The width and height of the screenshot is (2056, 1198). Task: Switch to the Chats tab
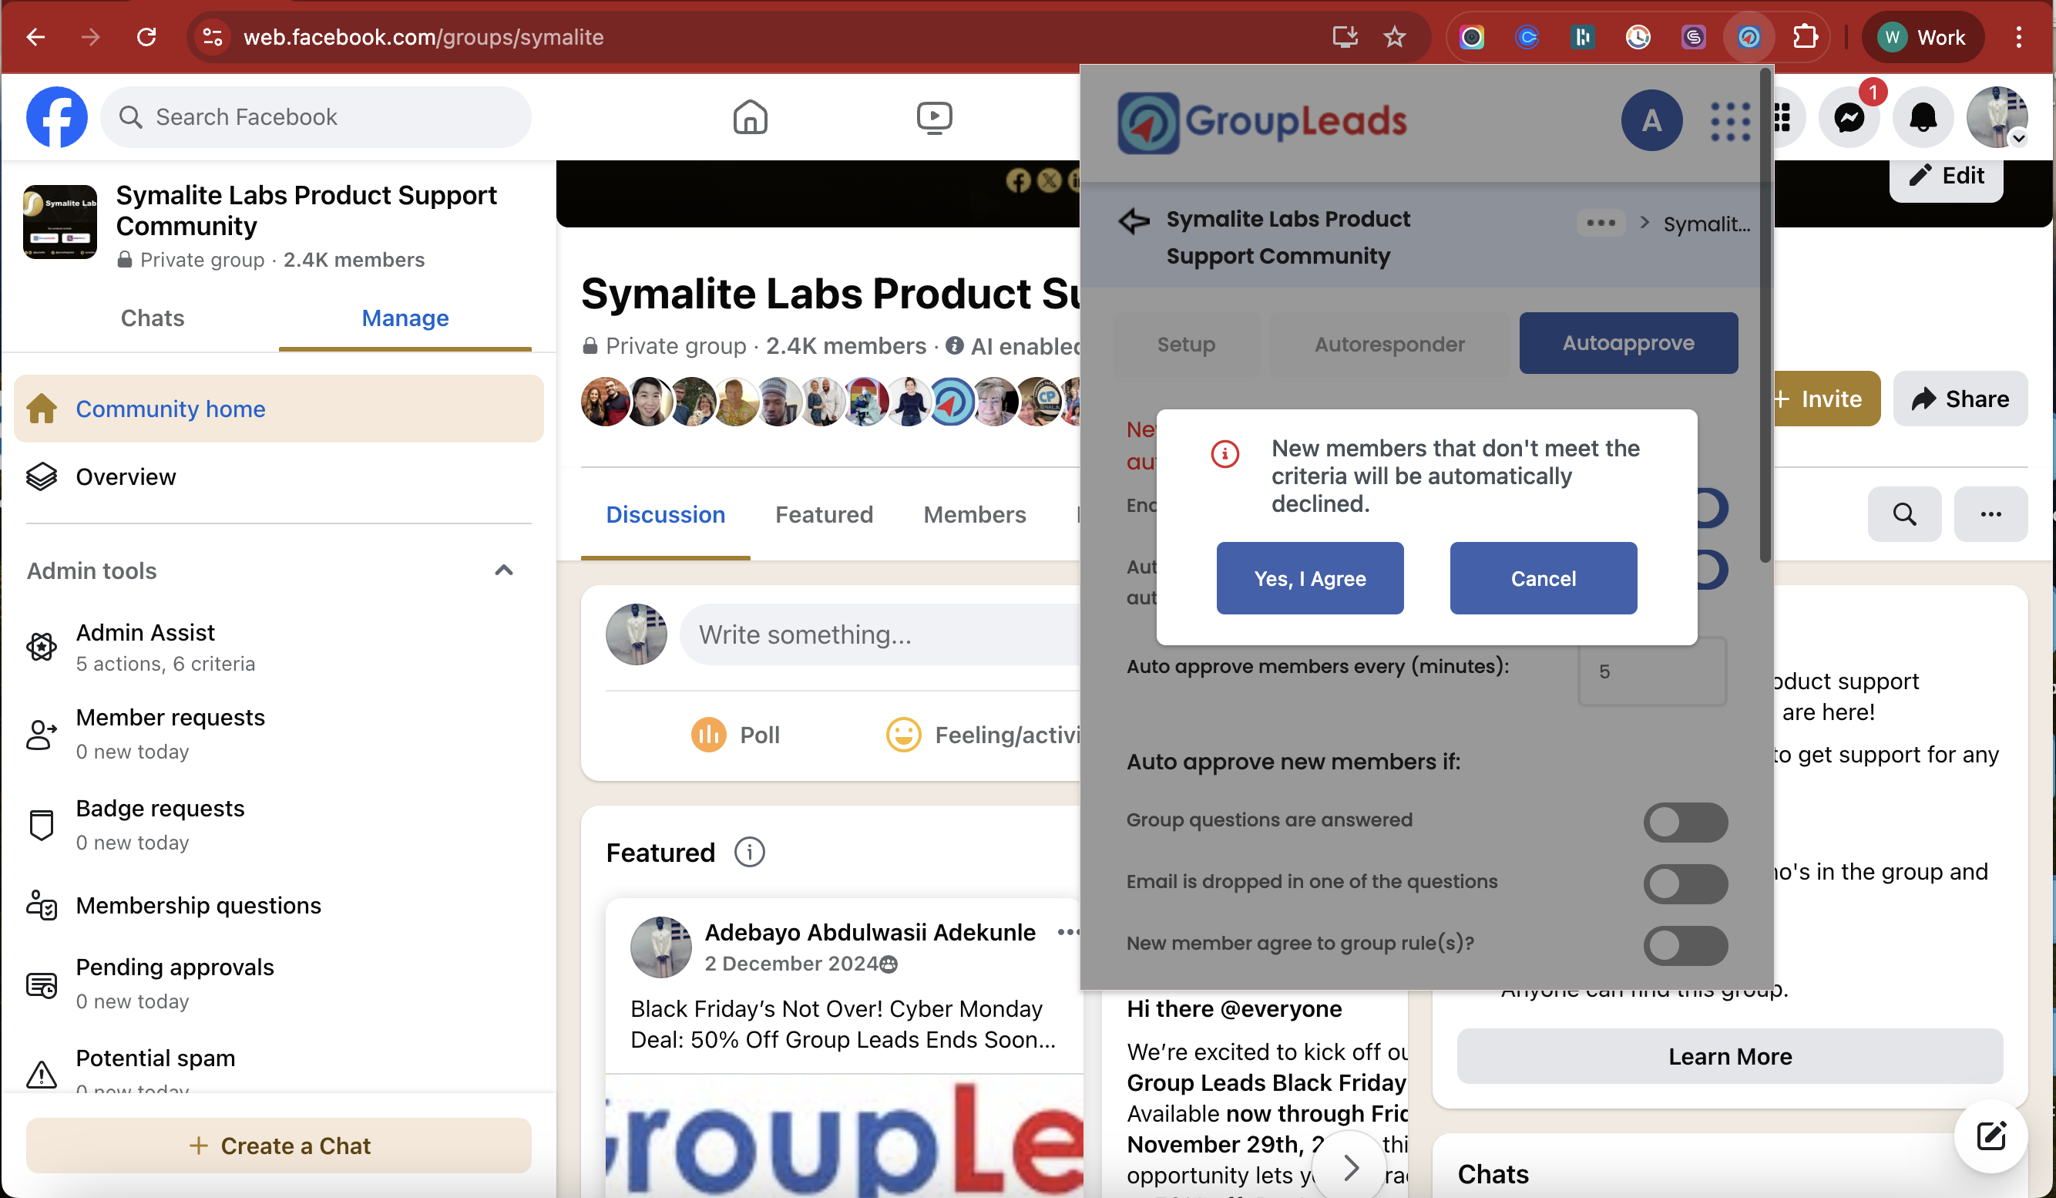point(153,318)
